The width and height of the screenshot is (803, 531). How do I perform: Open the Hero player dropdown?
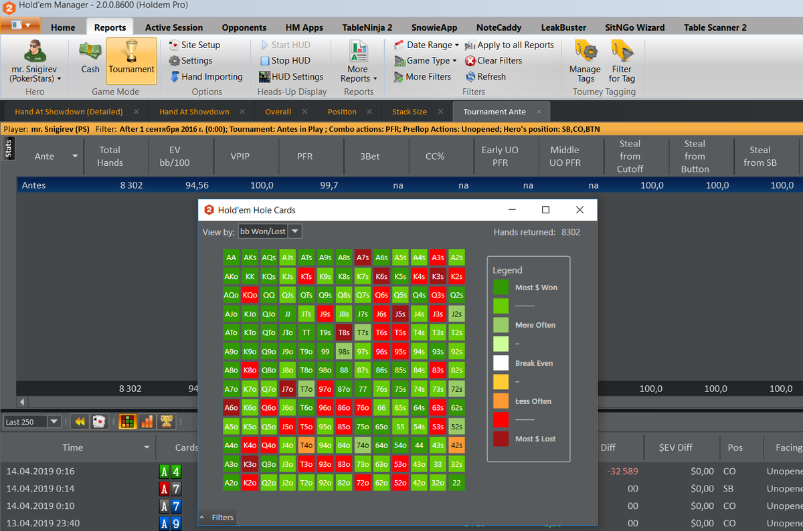click(x=35, y=61)
